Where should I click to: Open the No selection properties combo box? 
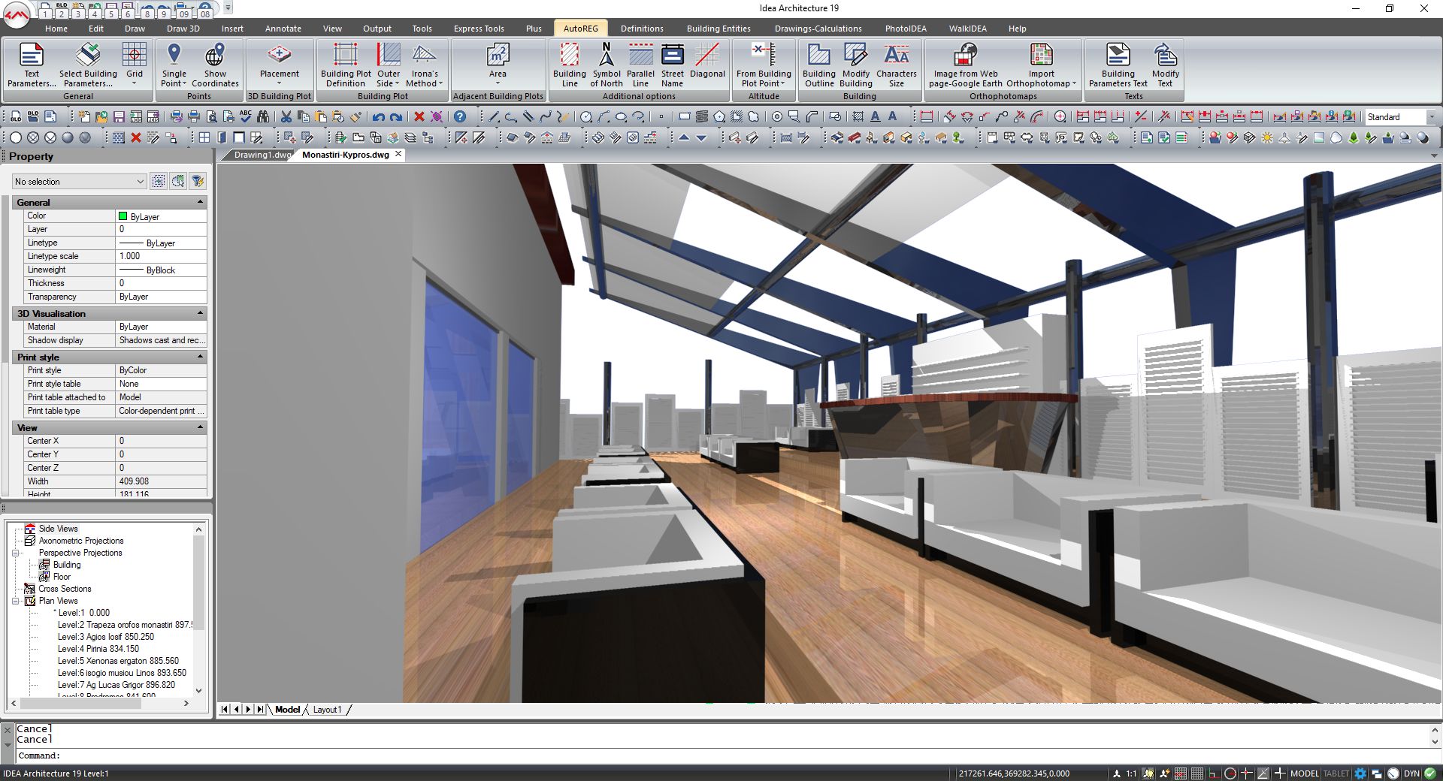(x=79, y=181)
